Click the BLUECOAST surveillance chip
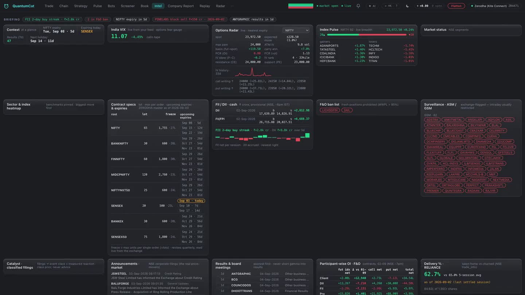This screenshot has height=295, width=525. [x=455, y=131]
